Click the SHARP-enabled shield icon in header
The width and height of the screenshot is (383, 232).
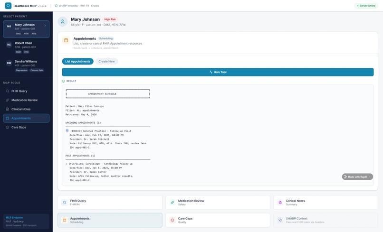(56, 6)
